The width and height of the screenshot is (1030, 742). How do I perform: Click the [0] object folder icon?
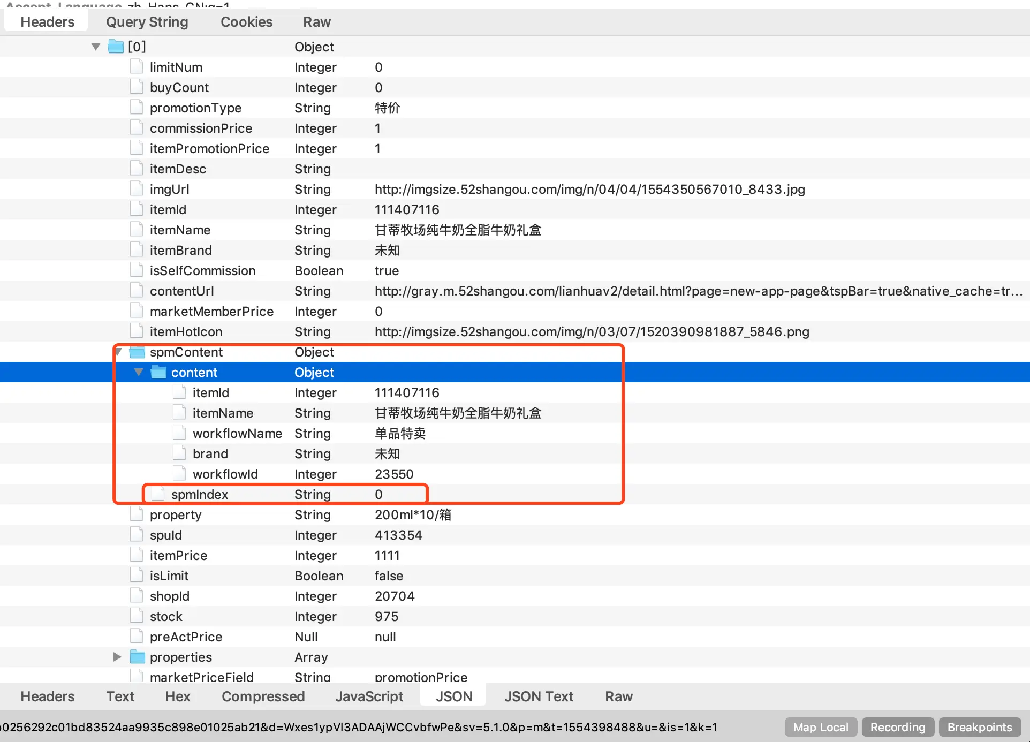116,47
